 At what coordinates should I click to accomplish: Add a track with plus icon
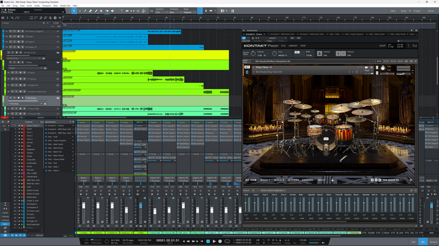[60, 18]
